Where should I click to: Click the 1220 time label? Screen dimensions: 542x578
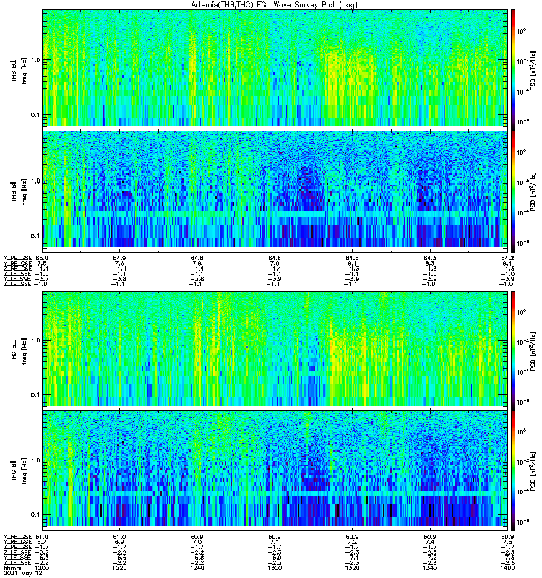(x=119, y=568)
